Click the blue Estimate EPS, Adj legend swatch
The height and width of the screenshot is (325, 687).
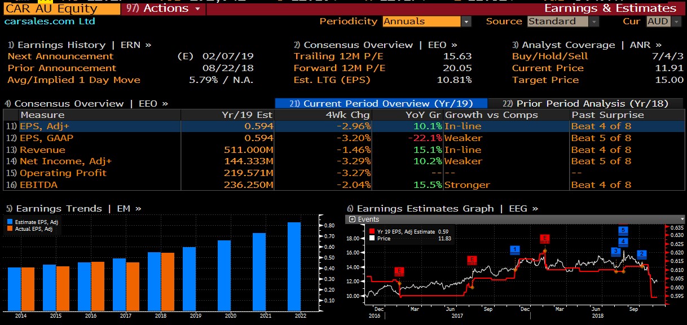(10, 222)
